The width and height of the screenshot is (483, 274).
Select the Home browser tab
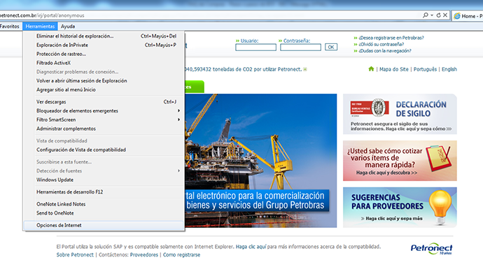[468, 16]
